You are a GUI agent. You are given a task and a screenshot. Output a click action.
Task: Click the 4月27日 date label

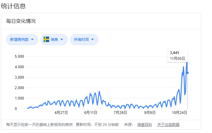point(61,113)
